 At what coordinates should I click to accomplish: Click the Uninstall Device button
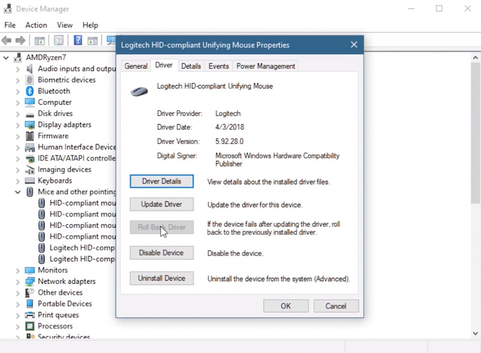click(x=162, y=278)
